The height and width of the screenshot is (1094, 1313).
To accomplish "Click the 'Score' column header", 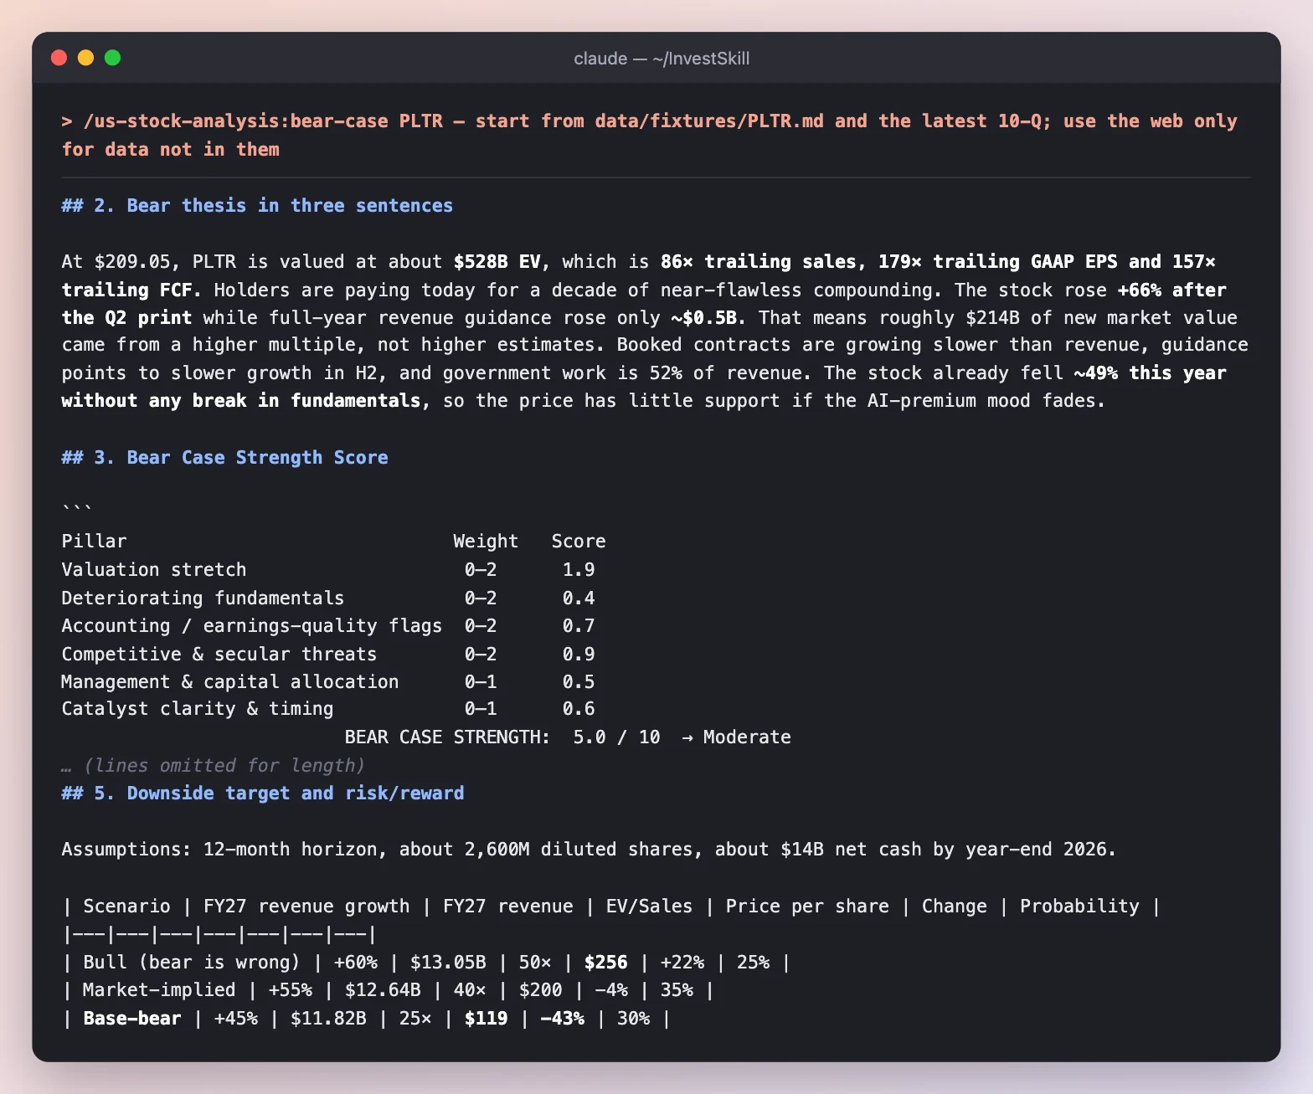I will tap(579, 542).
